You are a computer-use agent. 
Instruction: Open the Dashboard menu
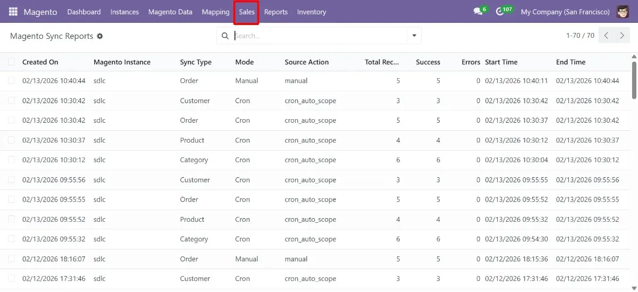[84, 12]
